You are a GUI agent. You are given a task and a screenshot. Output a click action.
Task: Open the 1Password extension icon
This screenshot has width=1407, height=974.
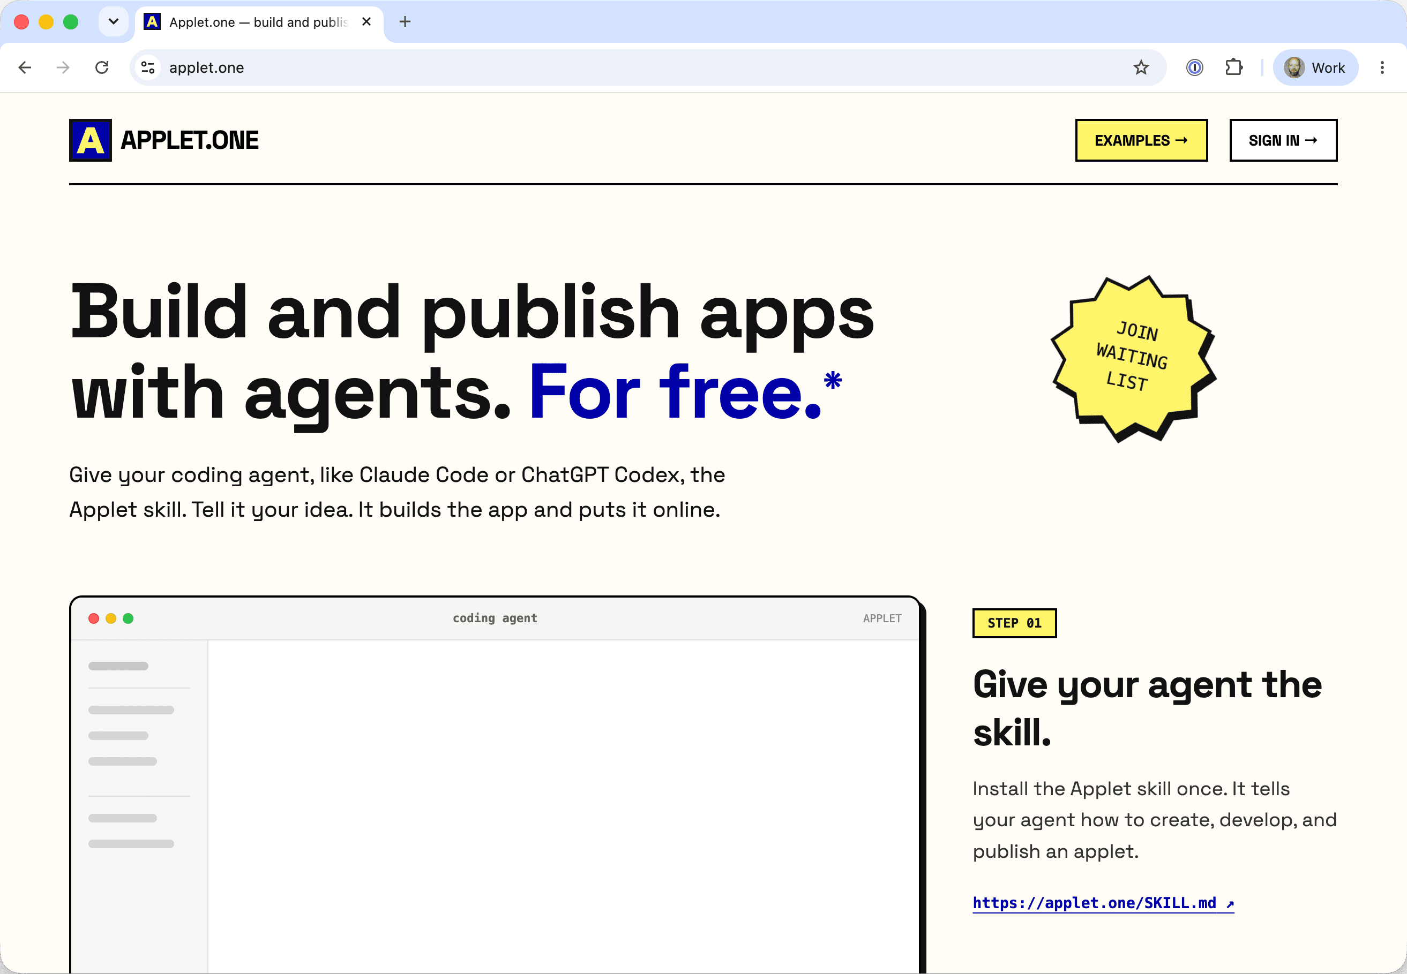pos(1194,68)
